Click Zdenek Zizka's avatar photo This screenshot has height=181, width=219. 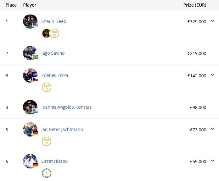[30, 75]
